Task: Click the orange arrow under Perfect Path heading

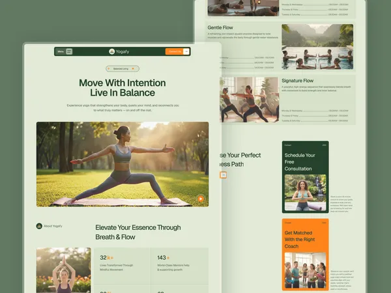Action: (x=223, y=175)
